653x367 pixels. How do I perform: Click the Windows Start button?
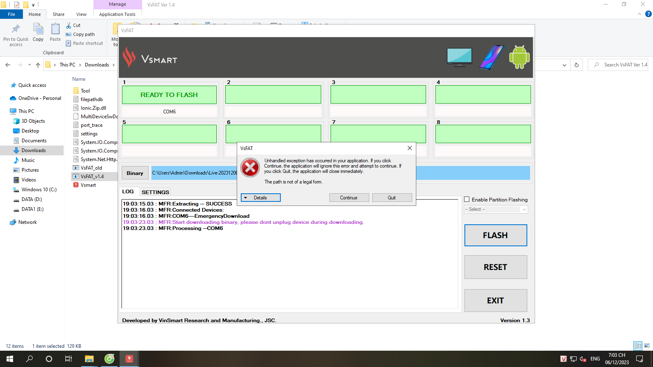pos(10,359)
